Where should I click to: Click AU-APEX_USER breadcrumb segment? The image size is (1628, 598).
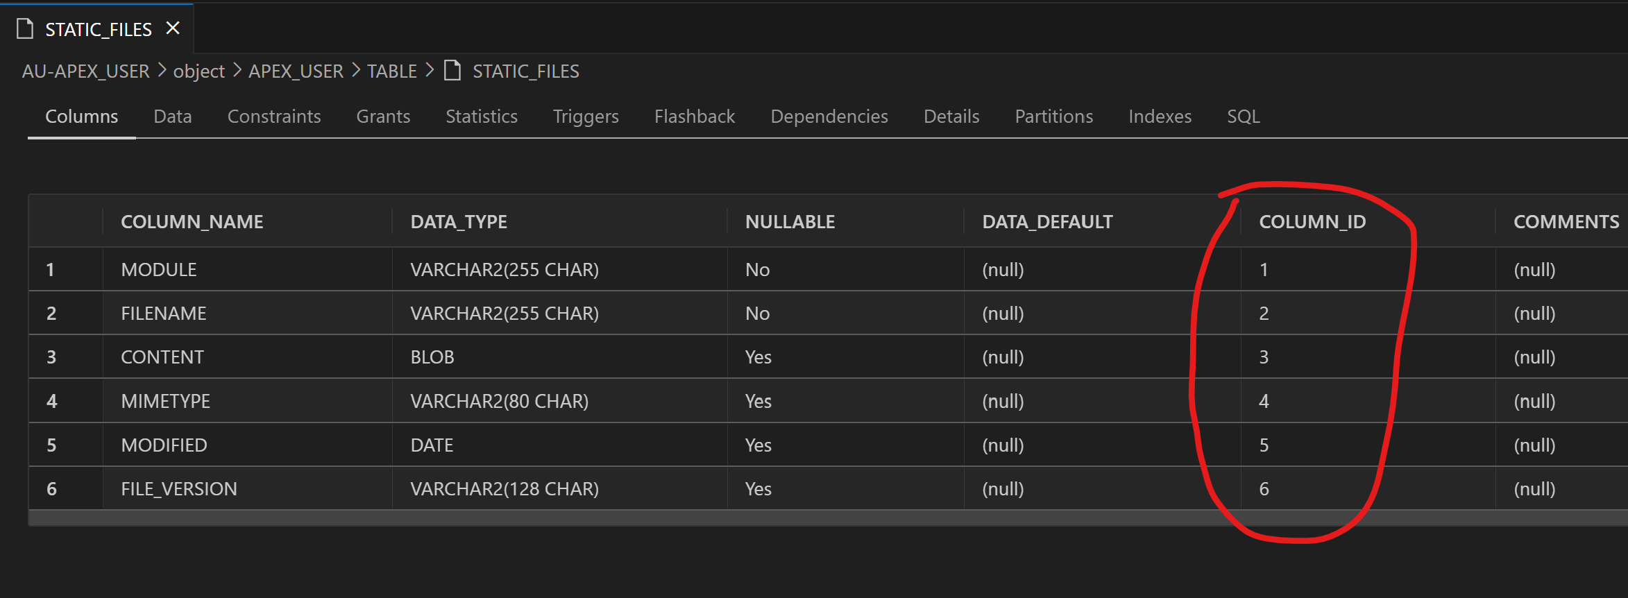tap(85, 71)
